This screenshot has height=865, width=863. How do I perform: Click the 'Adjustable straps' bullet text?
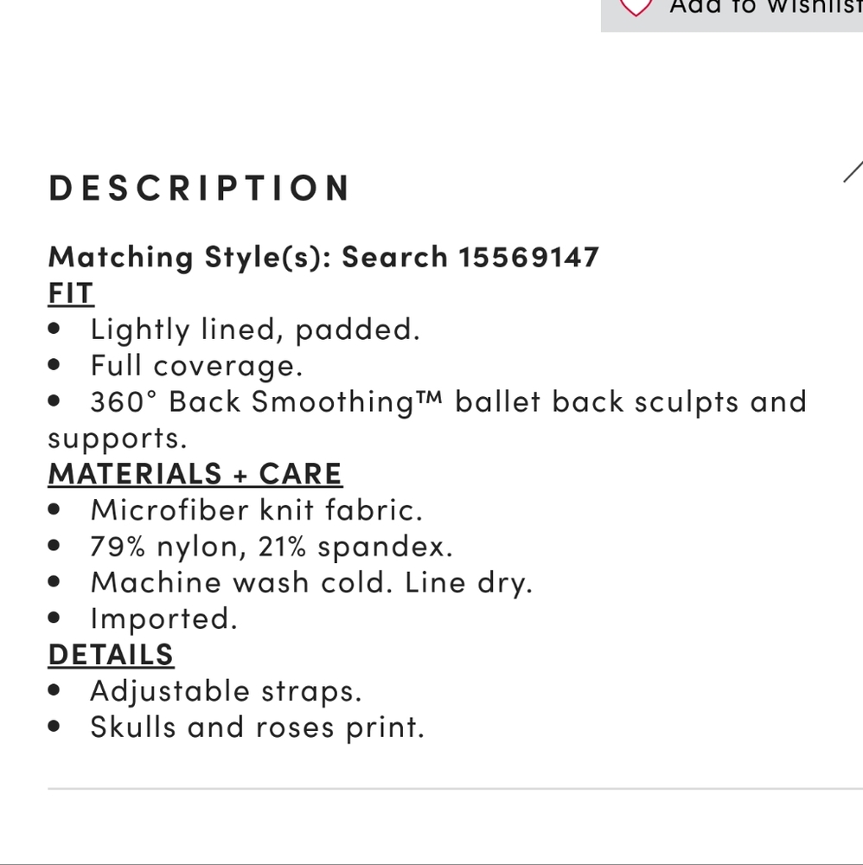(x=226, y=692)
